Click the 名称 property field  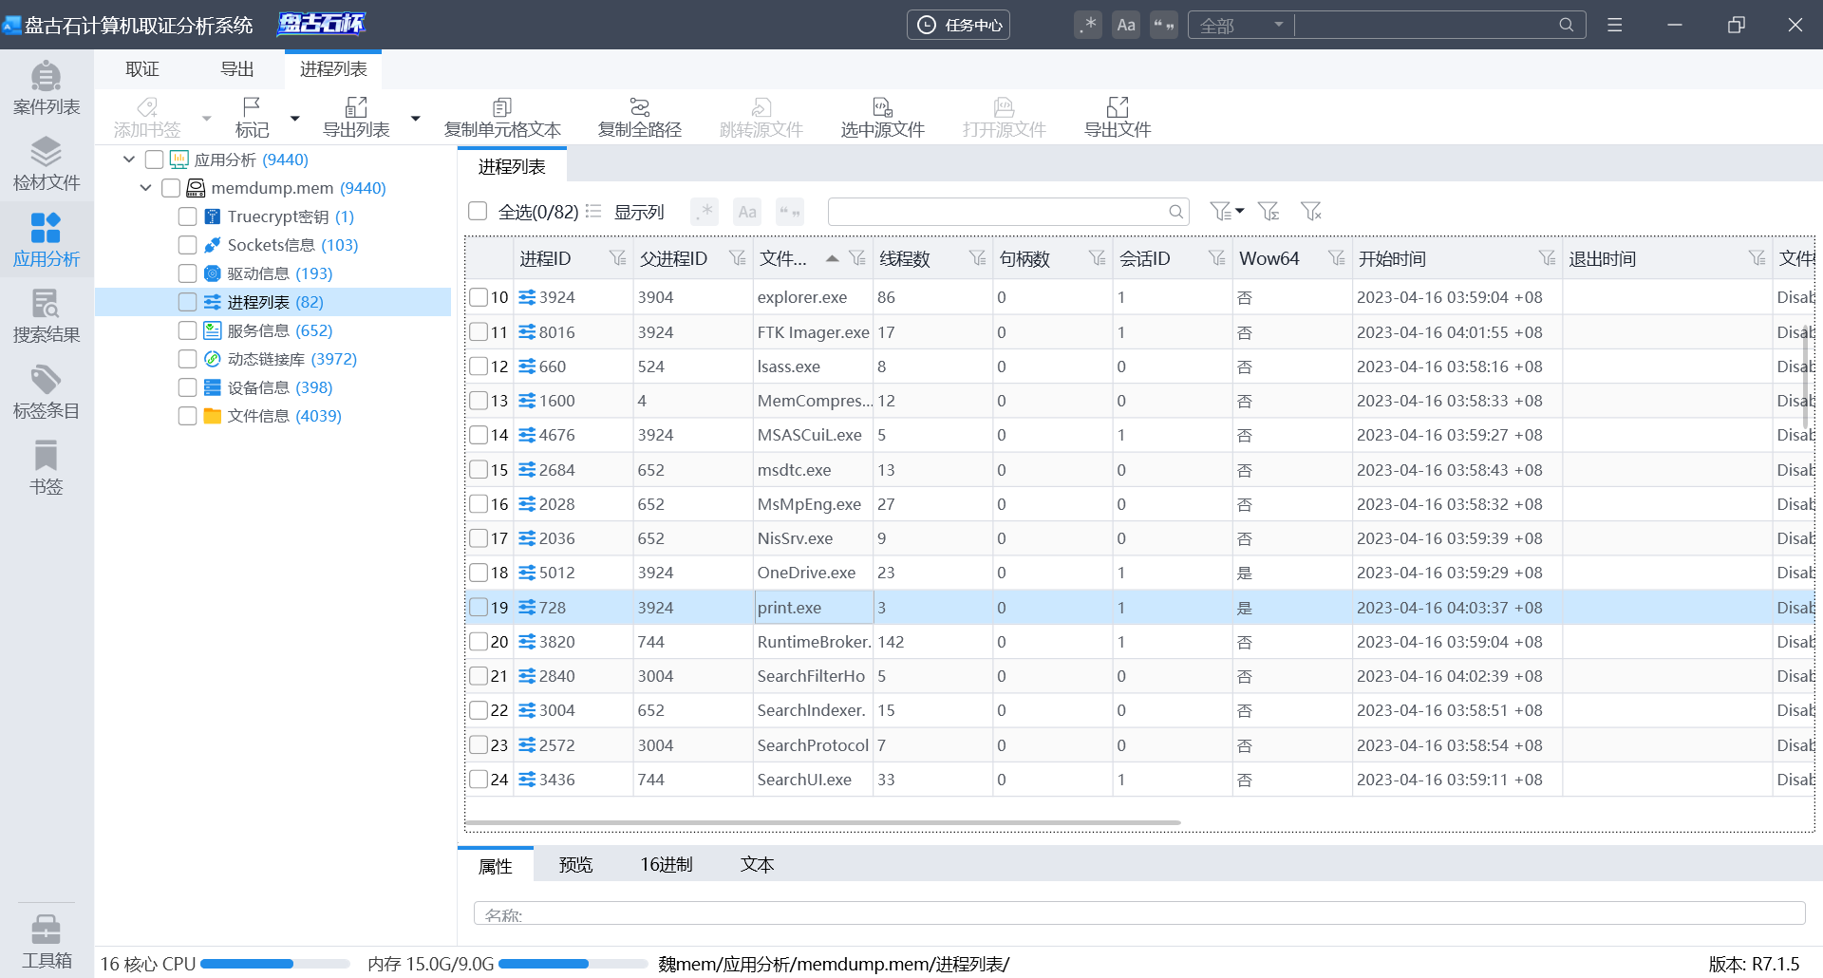[1139, 913]
